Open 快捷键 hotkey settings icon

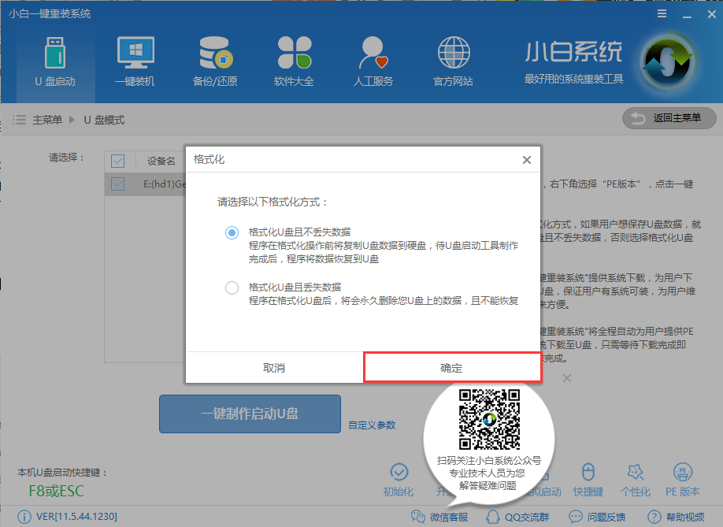tap(588, 479)
